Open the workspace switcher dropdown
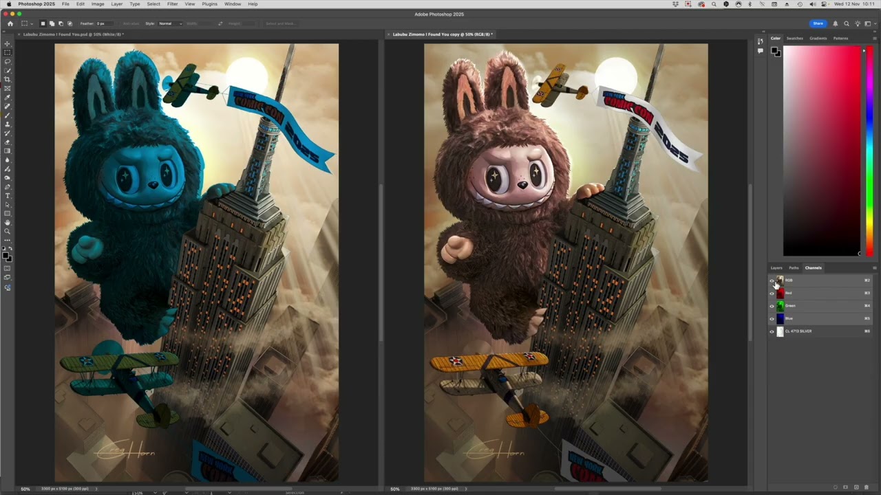881x495 pixels. (867, 23)
